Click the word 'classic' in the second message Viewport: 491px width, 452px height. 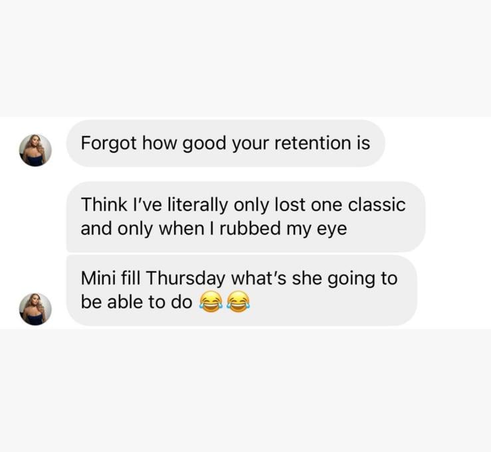(x=377, y=205)
